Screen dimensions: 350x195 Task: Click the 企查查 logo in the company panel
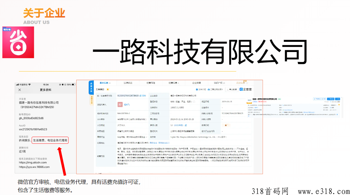pyautogui.click(x=246, y=89)
